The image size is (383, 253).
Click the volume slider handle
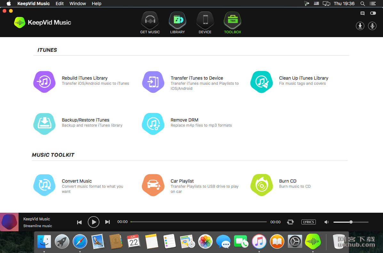351,222
